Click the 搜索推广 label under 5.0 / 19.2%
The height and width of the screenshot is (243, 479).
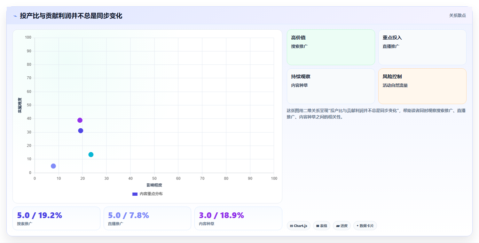[25, 224]
